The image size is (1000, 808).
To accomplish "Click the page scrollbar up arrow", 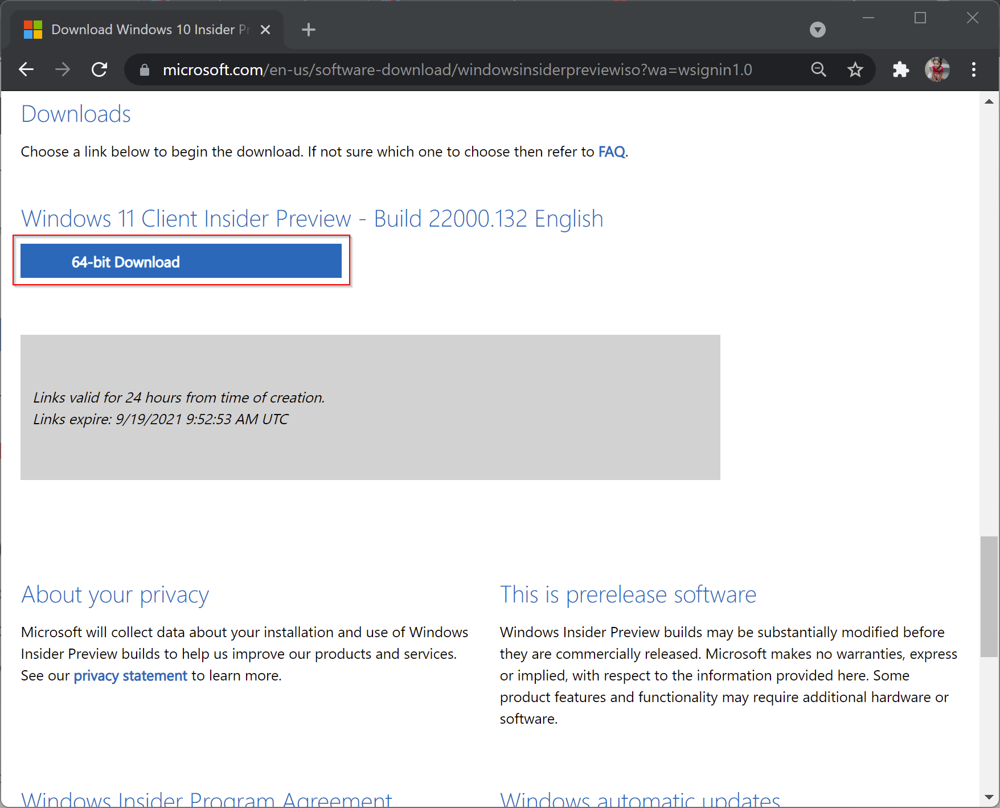I will click(x=989, y=101).
